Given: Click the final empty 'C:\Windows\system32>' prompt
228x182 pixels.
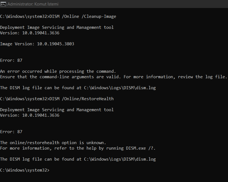Looking at the screenshot, I should (x=24, y=170).
